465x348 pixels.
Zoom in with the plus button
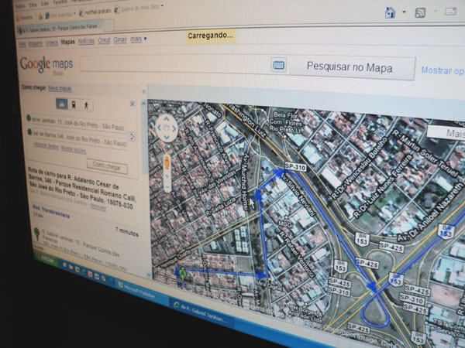(x=167, y=176)
